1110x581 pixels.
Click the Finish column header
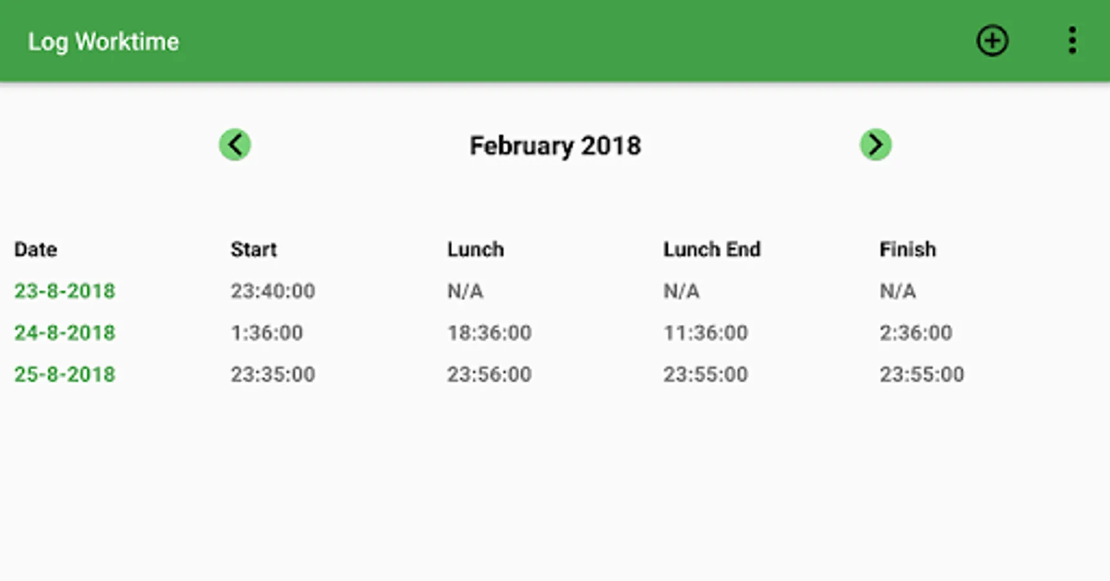tap(907, 249)
